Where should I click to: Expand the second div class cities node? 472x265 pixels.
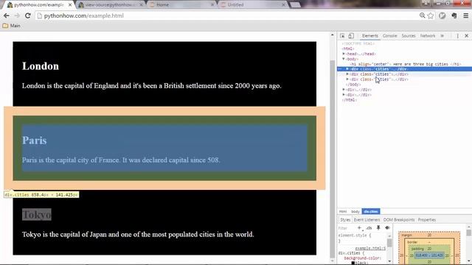point(347,74)
